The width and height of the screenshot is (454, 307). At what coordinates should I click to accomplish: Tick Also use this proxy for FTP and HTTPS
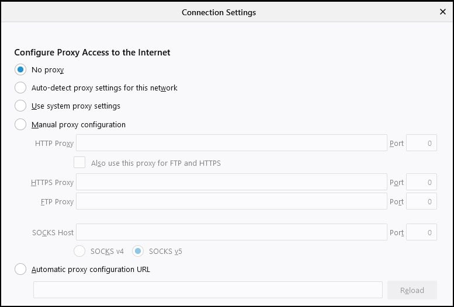pos(80,163)
